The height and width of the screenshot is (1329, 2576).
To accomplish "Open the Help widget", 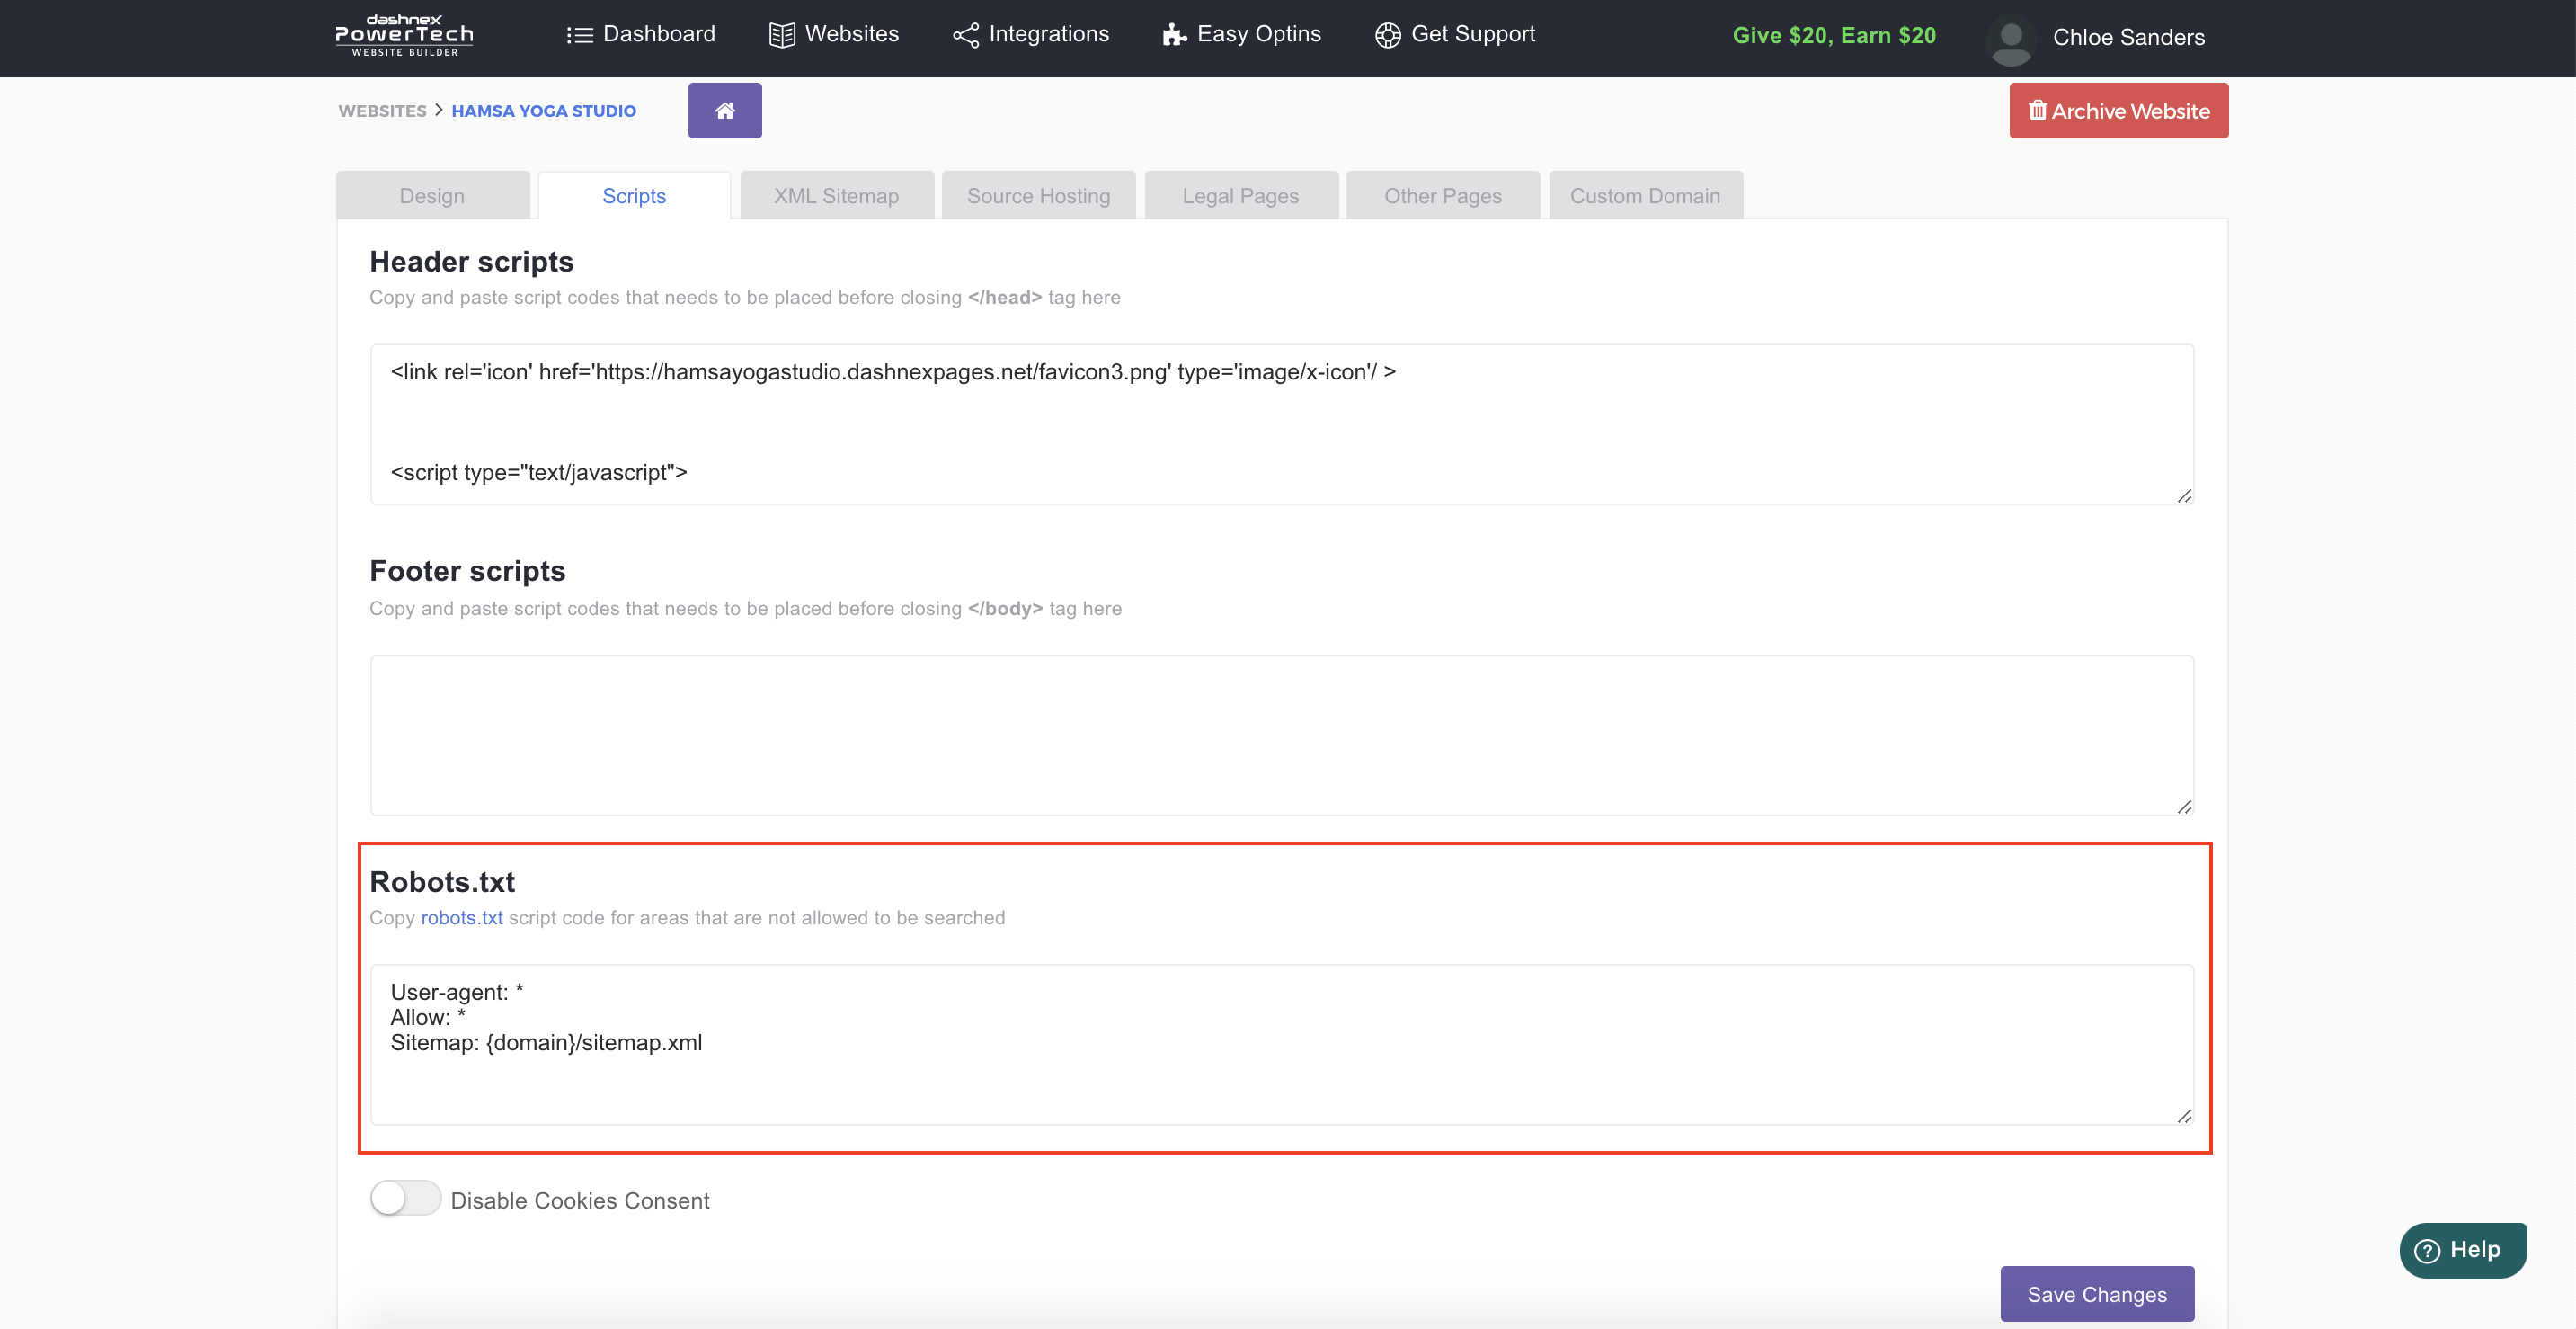I will pos(2462,1250).
